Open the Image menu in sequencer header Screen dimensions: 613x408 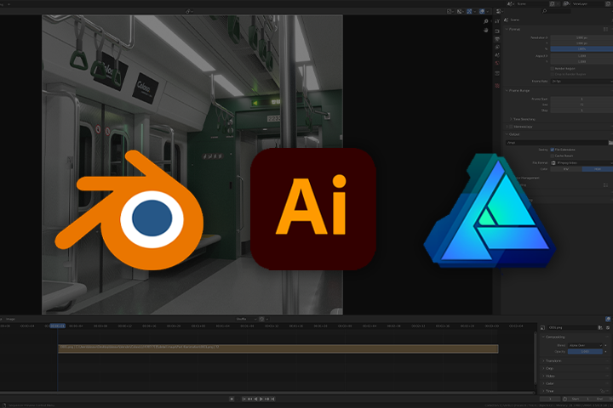click(x=10, y=319)
